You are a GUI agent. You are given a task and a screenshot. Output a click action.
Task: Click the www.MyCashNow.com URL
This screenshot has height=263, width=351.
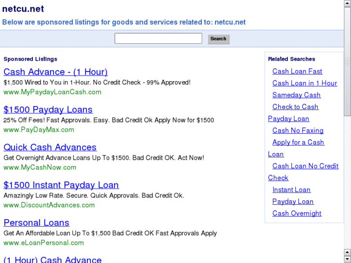40,167
